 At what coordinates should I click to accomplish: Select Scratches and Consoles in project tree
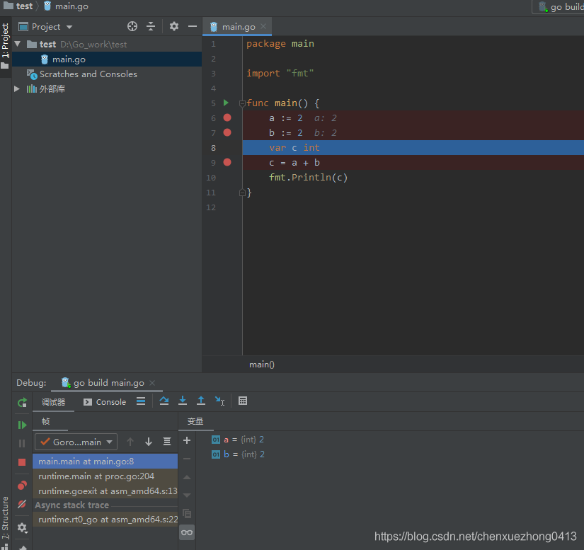[x=88, y=74]
